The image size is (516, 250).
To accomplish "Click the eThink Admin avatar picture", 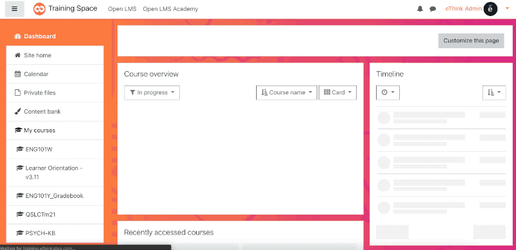I will (x=490, y=9).
